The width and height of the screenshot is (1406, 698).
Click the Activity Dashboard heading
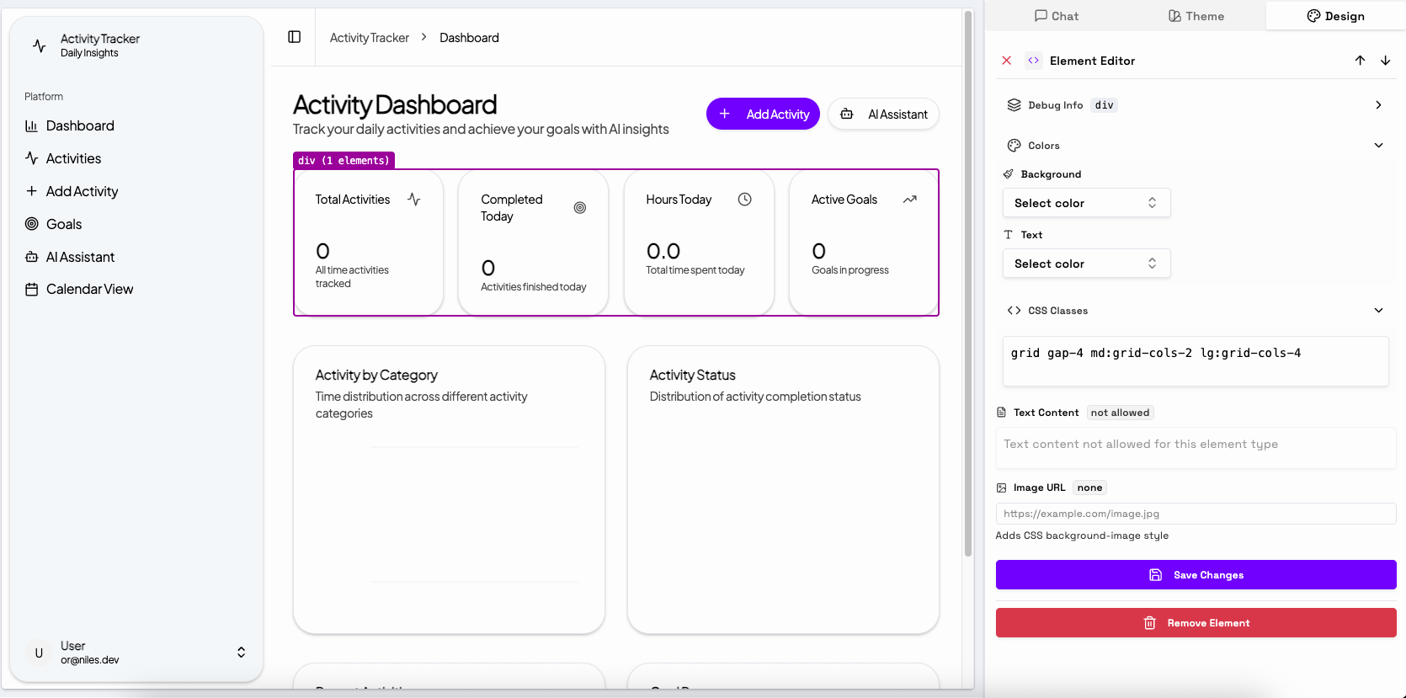[x=395, y=104]
